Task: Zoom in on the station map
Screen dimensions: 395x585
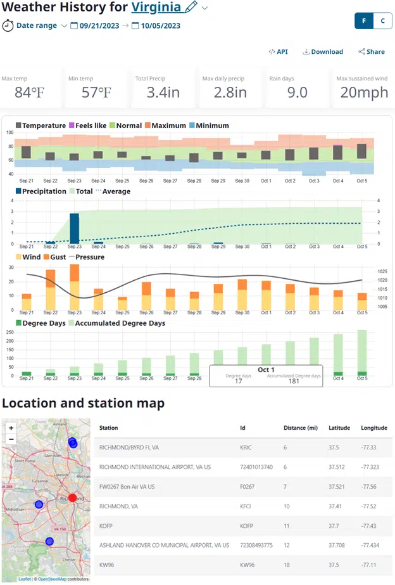Action: pyautogui.click(x=11, y=428)
